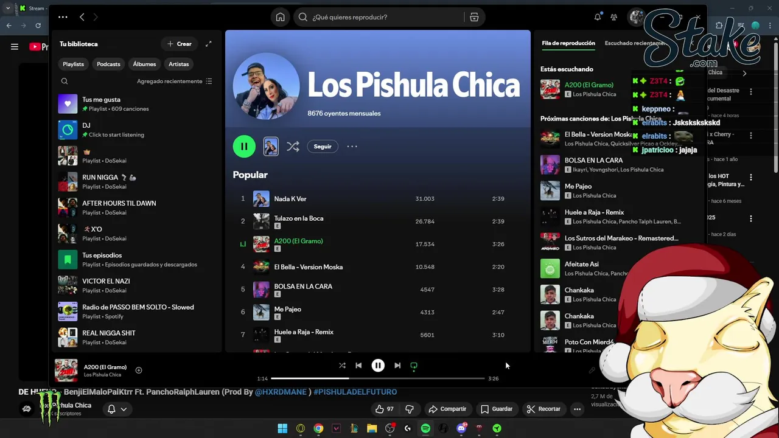Open the Friend Activity icon
Screen dimensions: 779x438
coord(613,17)
